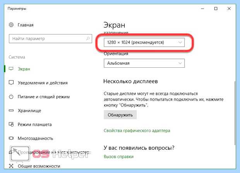Switch to Режим планшета settings
The image size is (240, 173).
(x=35, y=125)
